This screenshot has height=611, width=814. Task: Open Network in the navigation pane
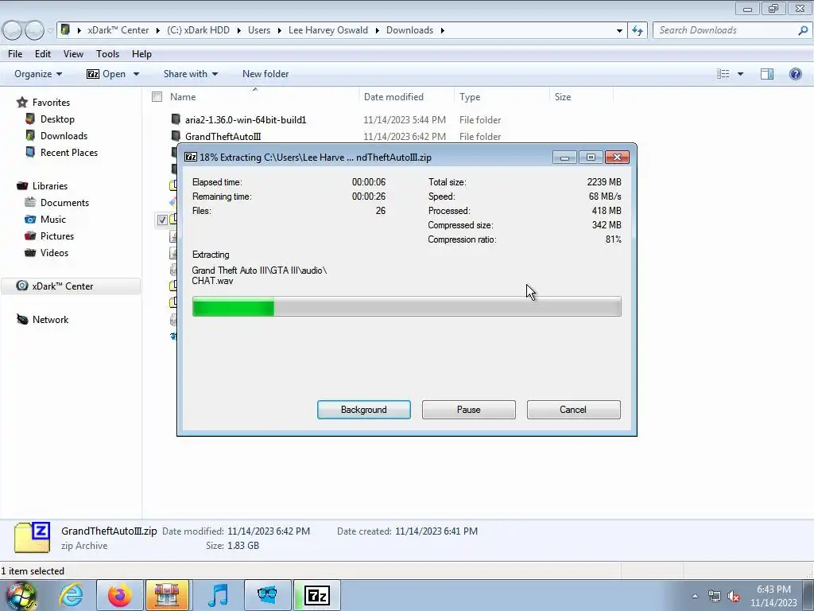click(50, 320)
